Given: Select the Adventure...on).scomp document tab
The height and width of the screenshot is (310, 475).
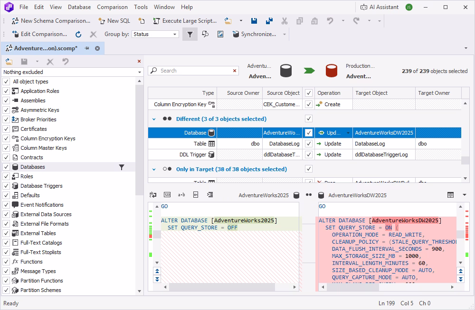Looking at the screenshot, I should (46, 48).
